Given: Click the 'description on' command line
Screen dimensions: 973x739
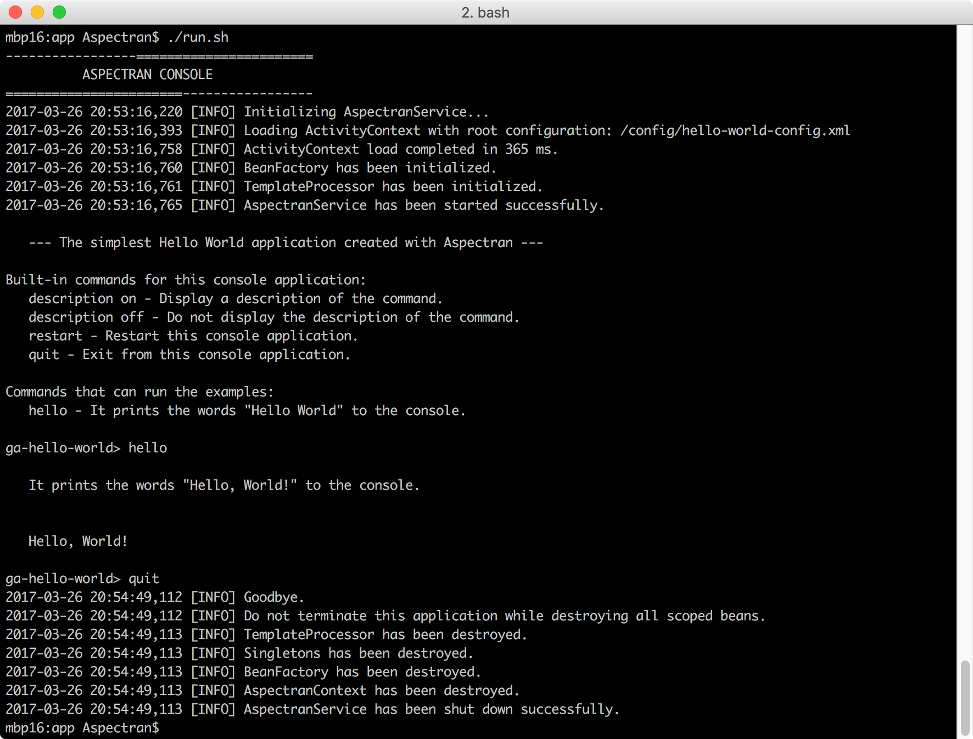Looking at the screenshot, I should (x=236, y=299).
